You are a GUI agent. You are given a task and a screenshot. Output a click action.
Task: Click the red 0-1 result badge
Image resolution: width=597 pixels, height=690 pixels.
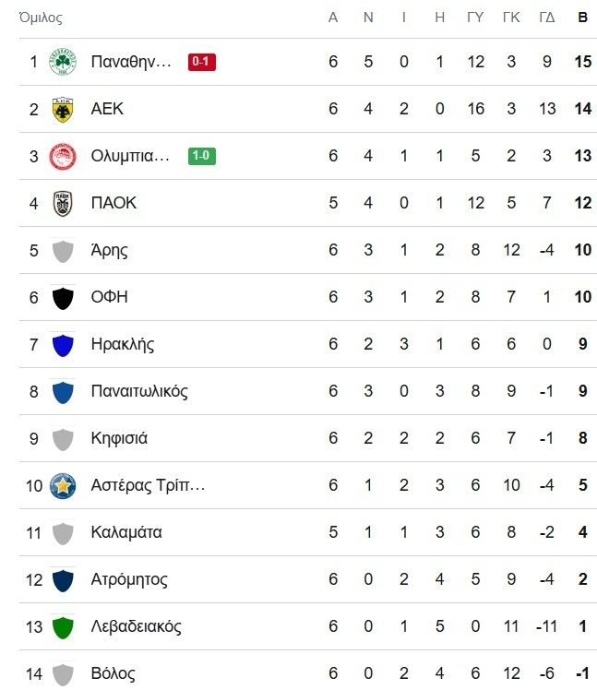[x=202, y=62]
